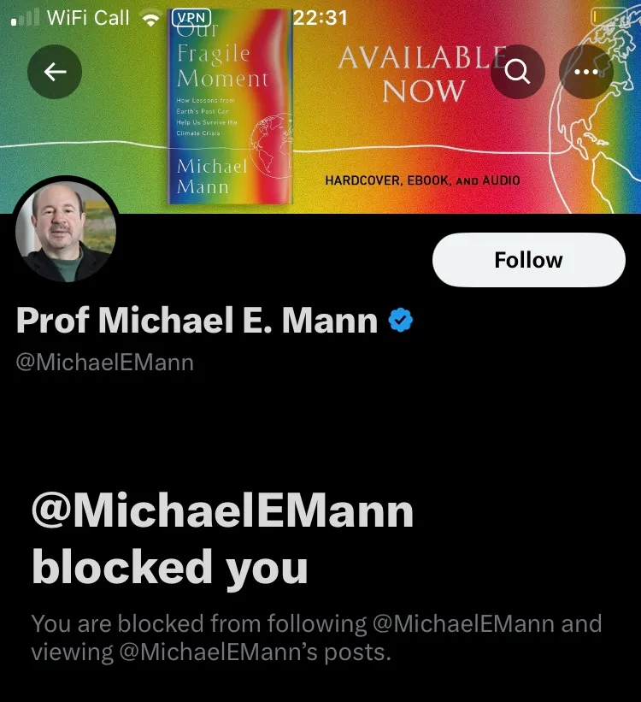
Task: Tap the AVAILABLE NOW banner text
Action: (423, 74)
